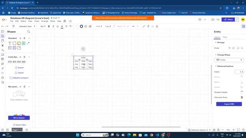Toggle Alternate Rows option

[242, 97]
